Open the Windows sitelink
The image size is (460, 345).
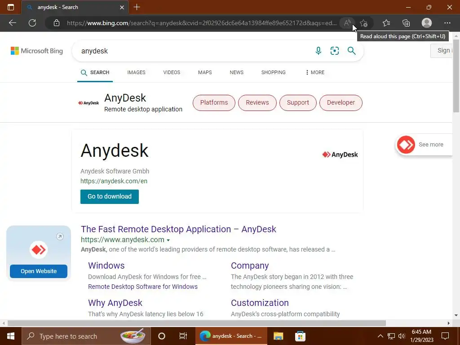pos(106,265)
